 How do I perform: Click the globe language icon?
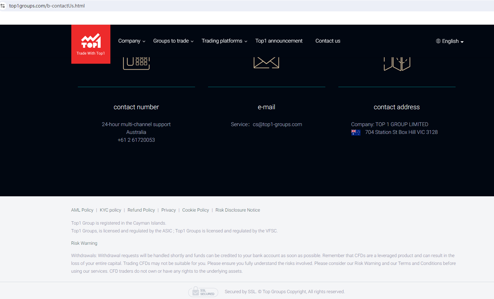(x=438, y=41)
